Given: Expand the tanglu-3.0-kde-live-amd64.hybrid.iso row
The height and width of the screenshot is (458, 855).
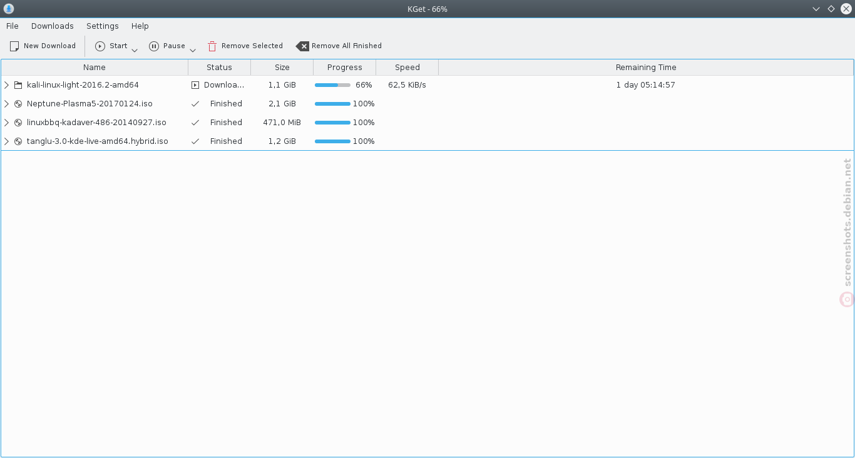Looking at the screenshot, I should point(7,141).
